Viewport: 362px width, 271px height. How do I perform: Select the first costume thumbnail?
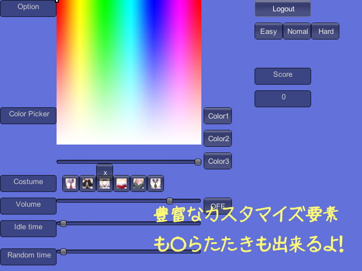(71, 183)
